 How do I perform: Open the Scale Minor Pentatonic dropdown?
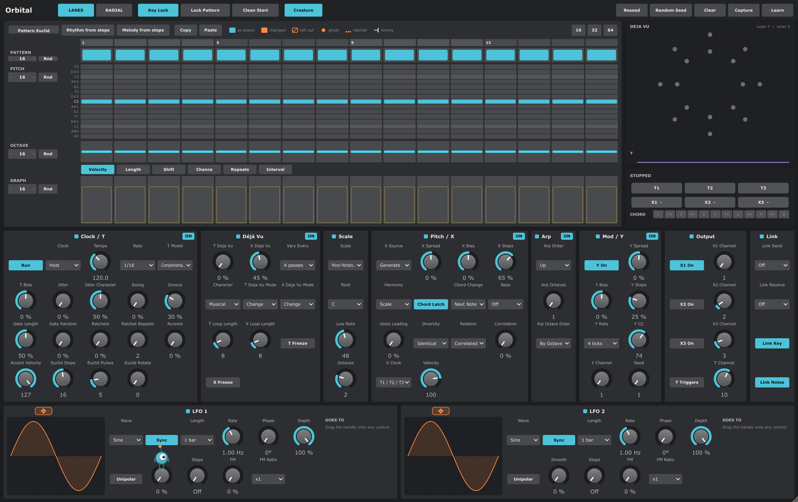click(x=345, y=265)
